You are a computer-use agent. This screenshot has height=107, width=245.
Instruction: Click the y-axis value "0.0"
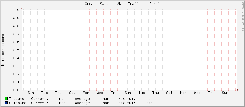click(x=16, y=90)
